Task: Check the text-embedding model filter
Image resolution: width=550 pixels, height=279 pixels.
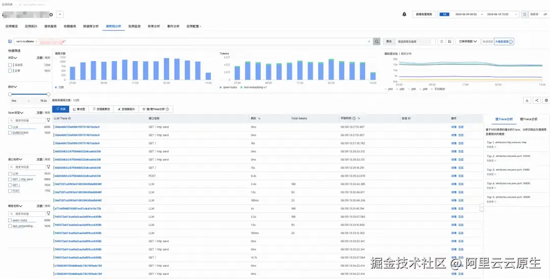Action: pyautogui.click(x=10, y=226)
